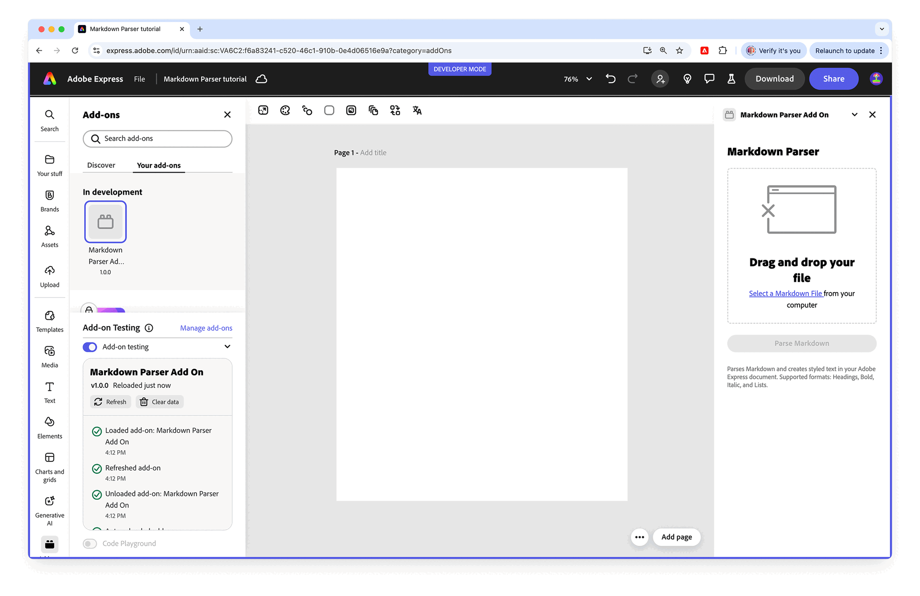Open the Media panel
Image resolution: width=920 pixels, height=596 pixels.
[x=49, y=357]
